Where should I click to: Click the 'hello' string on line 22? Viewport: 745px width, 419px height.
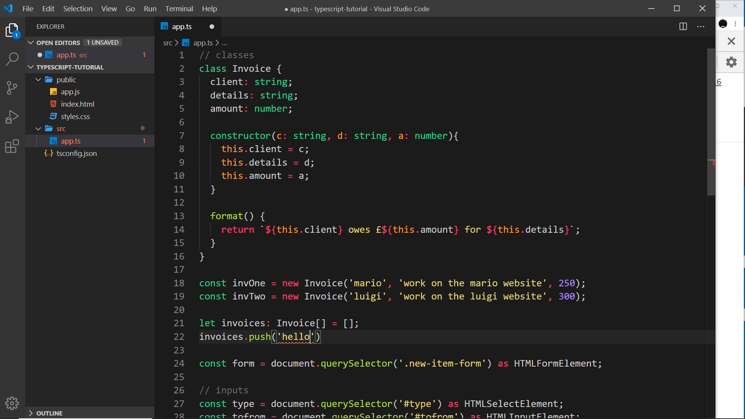click(x=296, y=337)
